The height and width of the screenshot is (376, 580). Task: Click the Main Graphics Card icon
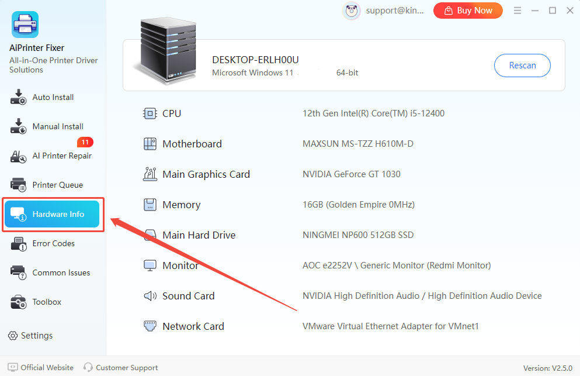150,174
